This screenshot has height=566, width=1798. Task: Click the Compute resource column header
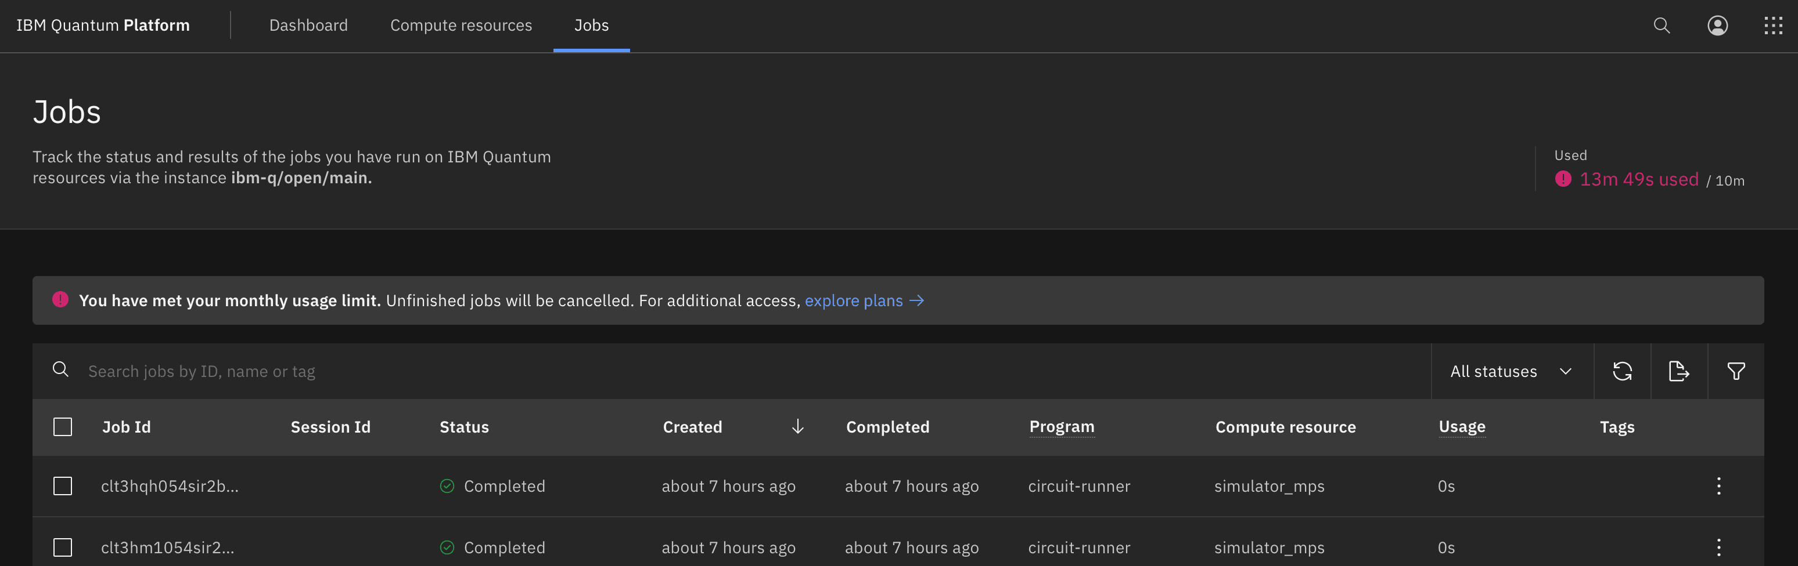tap(1286, 427)
